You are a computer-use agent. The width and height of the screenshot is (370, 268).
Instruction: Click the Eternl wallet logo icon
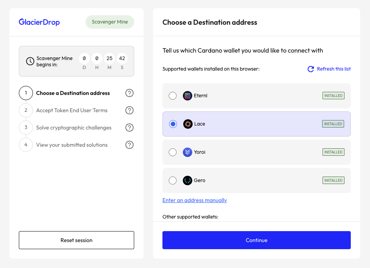pos(188,96)
